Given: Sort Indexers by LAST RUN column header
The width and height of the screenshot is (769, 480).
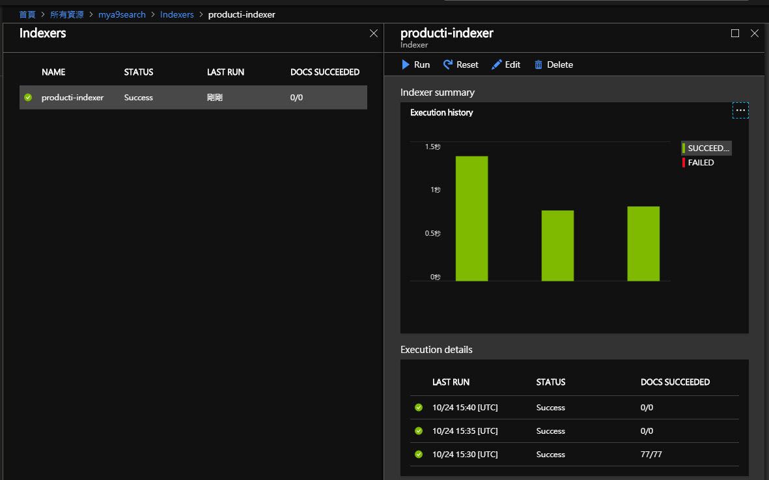Looking at the screenshot, I should (225, 72).
